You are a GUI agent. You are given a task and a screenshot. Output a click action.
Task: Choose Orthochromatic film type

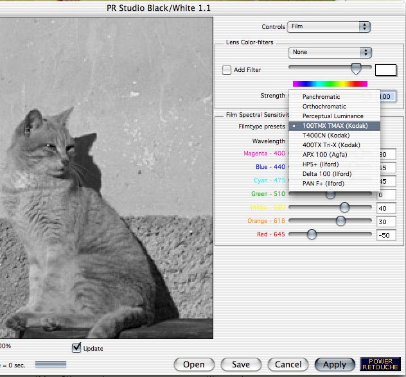tap(324, 107)
